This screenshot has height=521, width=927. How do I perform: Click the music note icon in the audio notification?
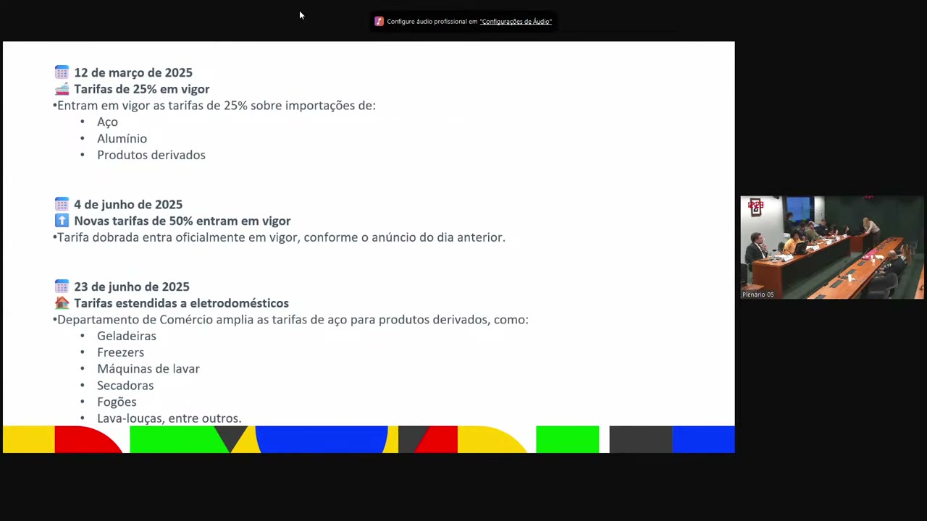click(x=379, y=22)
